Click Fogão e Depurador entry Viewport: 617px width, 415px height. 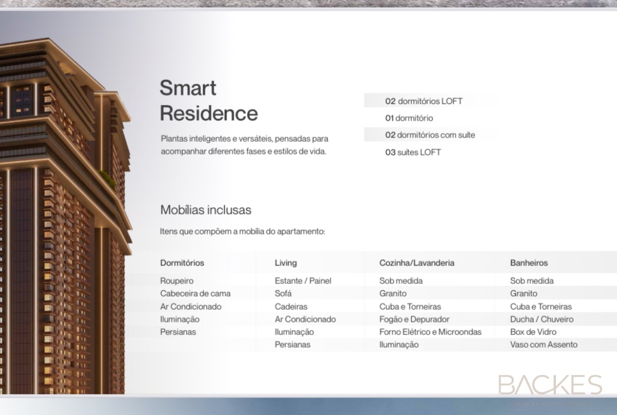pos(414,319)
